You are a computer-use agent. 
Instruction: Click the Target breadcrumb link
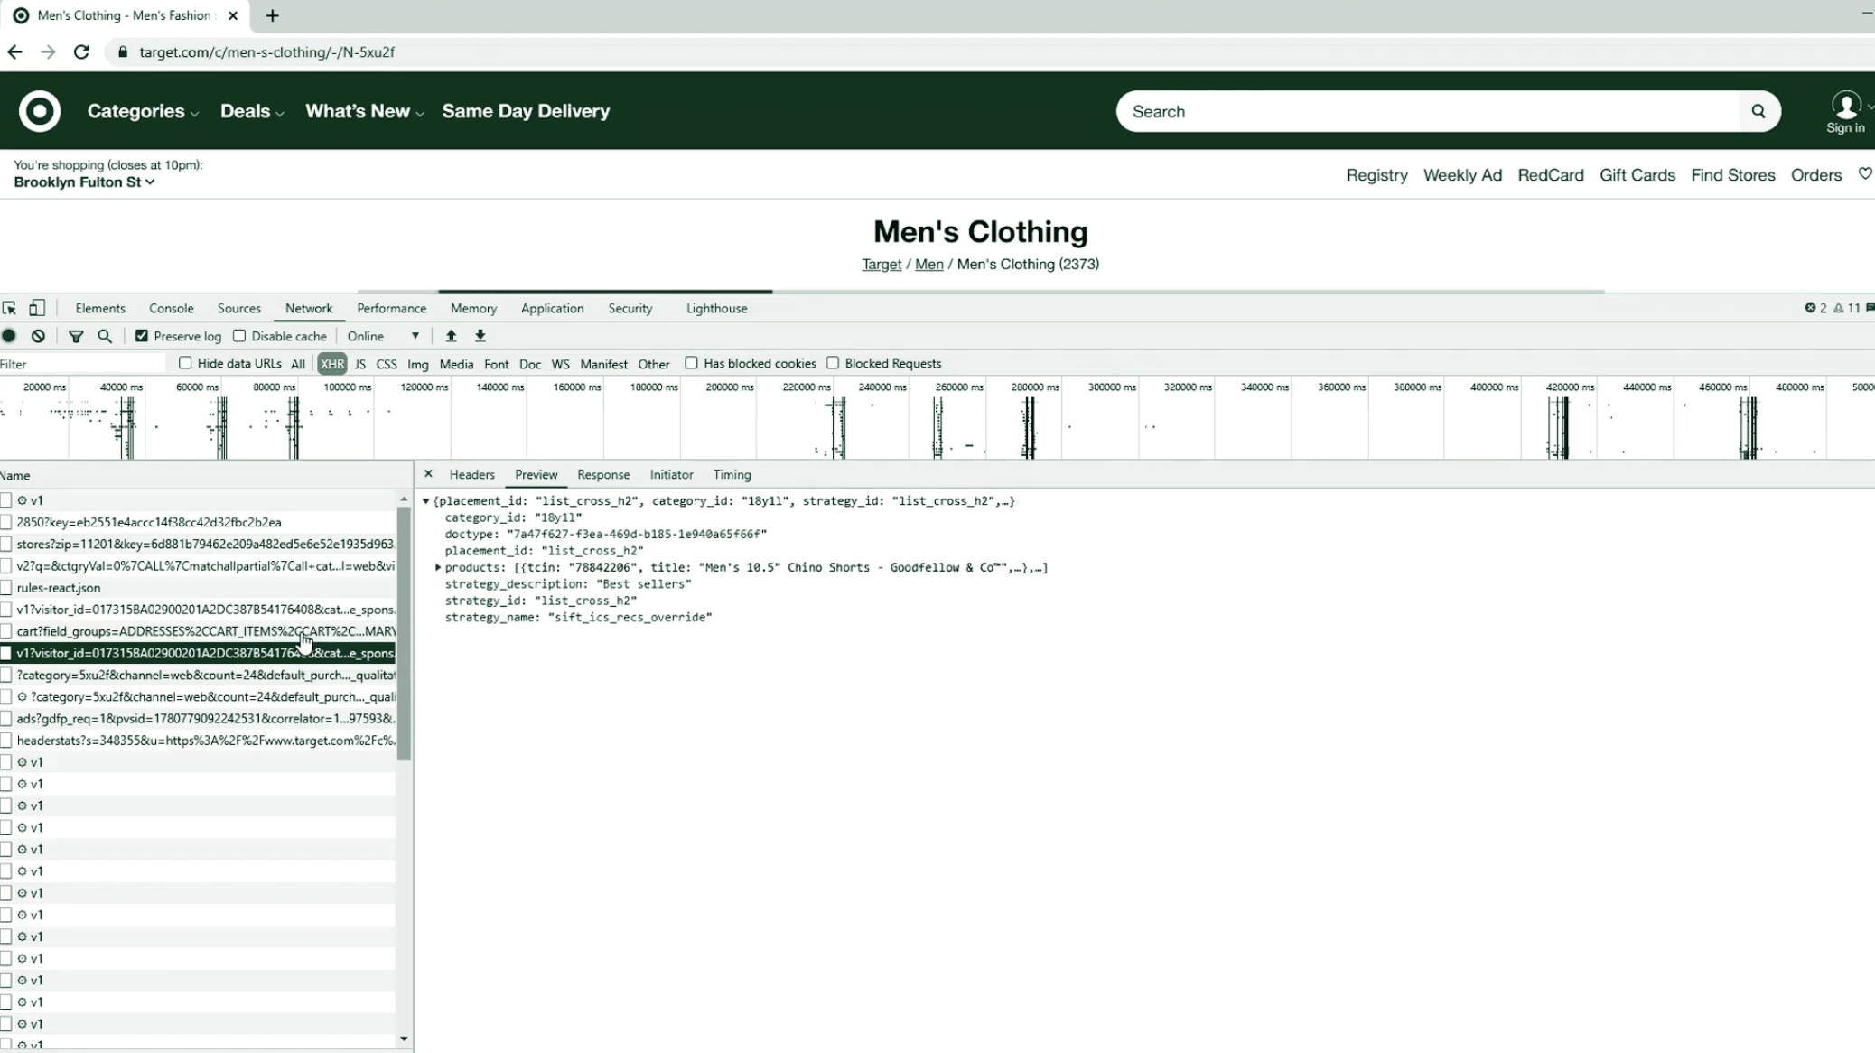coord(882,264)
